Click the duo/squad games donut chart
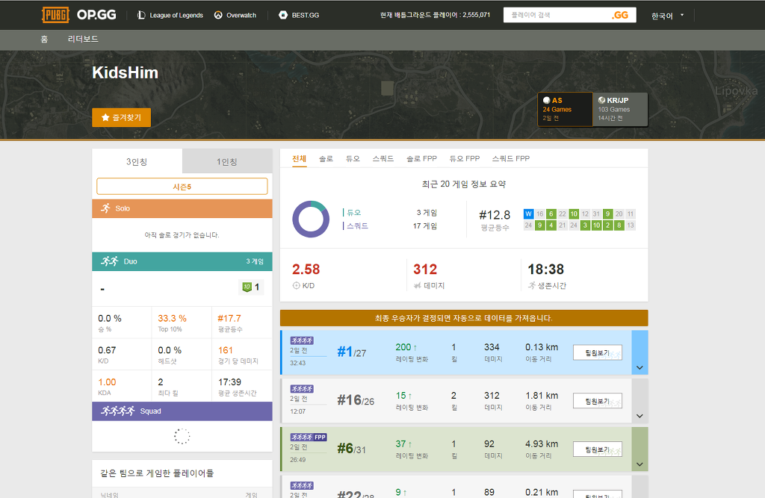Screen dimensions: 765x498 311,219
